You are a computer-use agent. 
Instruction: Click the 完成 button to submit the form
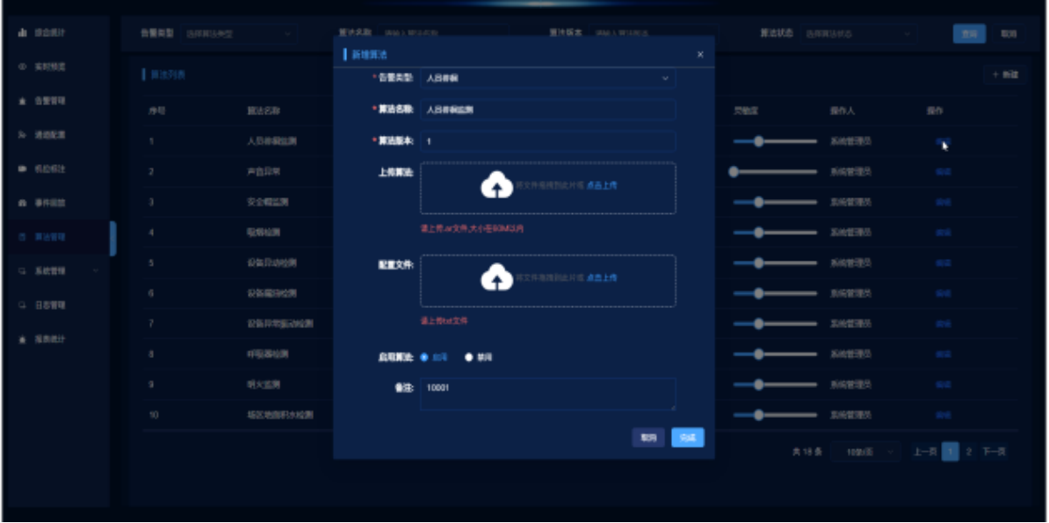coord(688,436)
